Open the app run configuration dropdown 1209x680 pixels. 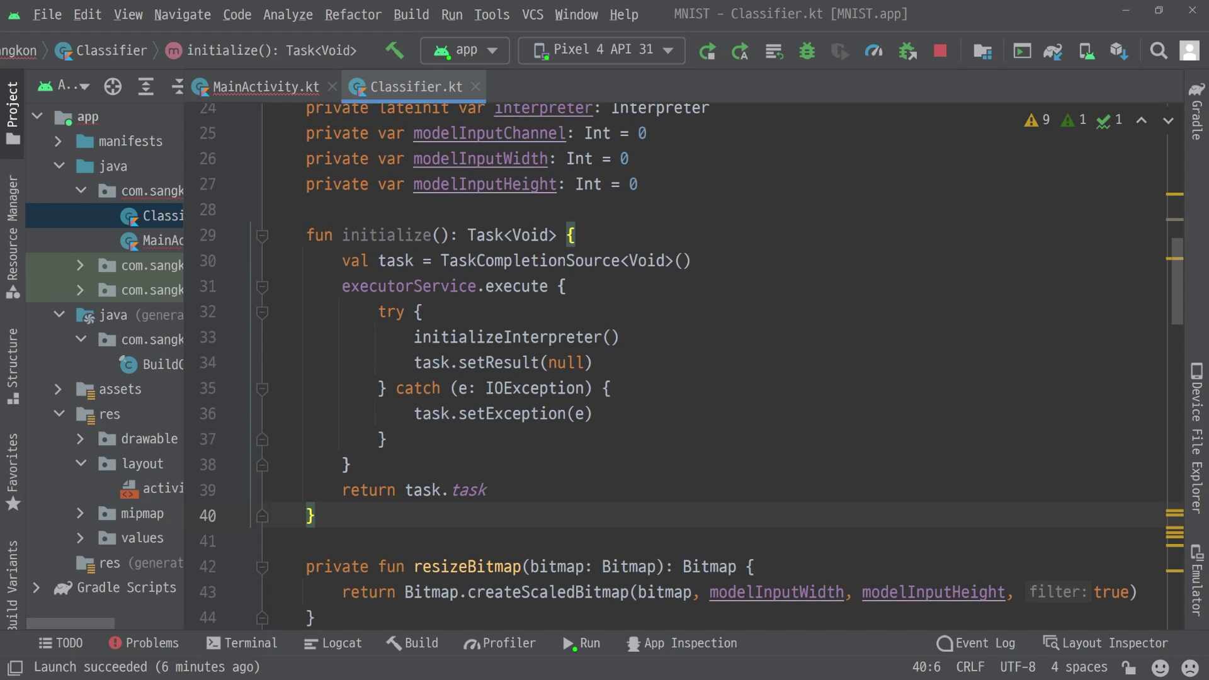pyautogui.click(x=465, y=50)
